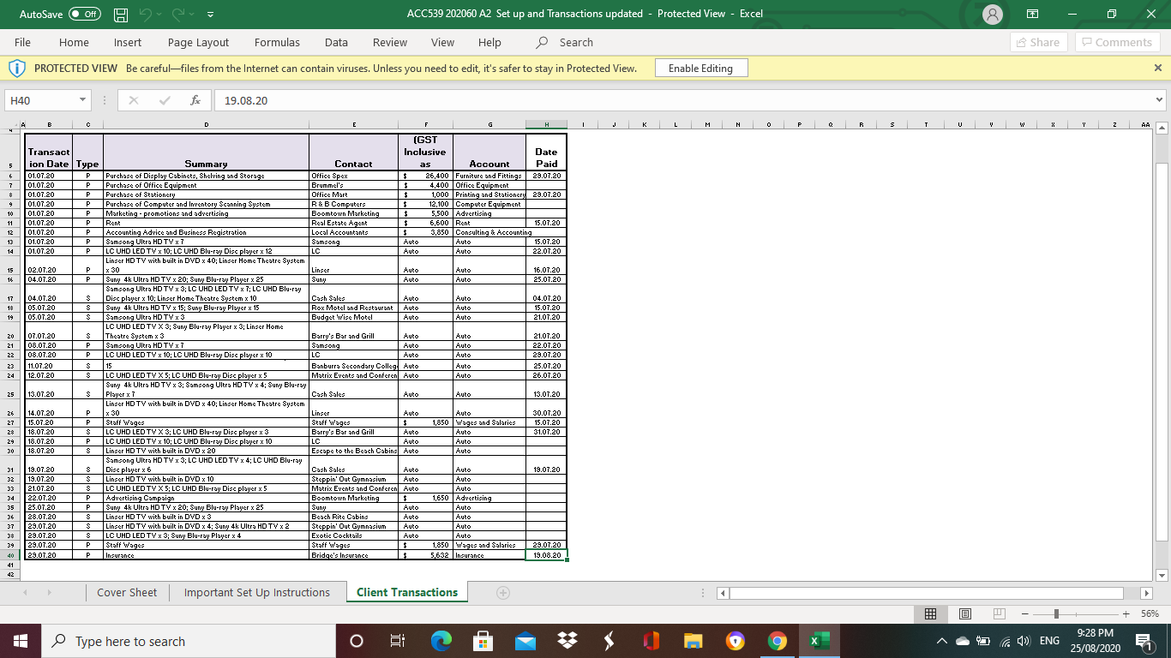Click the Enable Editing button

pos(700,69)
